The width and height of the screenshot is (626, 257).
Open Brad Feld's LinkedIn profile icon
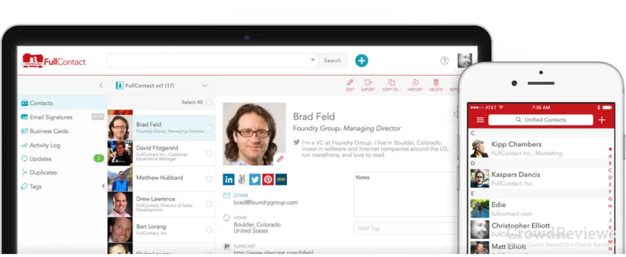[228, 179]
